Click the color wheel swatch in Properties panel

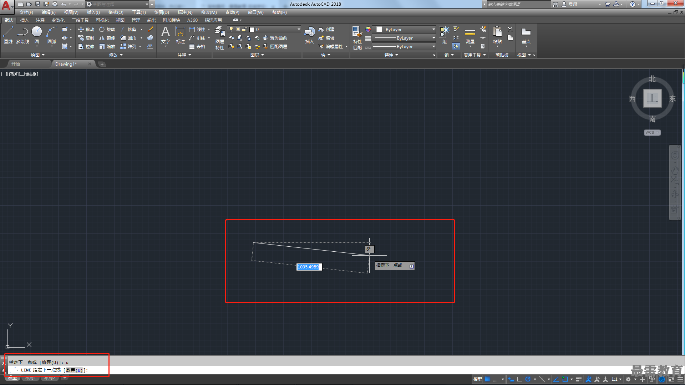pos(368,29)
